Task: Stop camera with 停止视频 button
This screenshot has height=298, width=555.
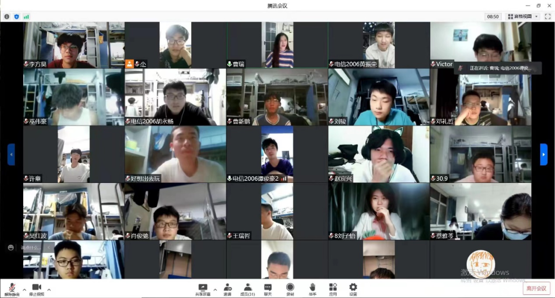Action: click(36, 289)
